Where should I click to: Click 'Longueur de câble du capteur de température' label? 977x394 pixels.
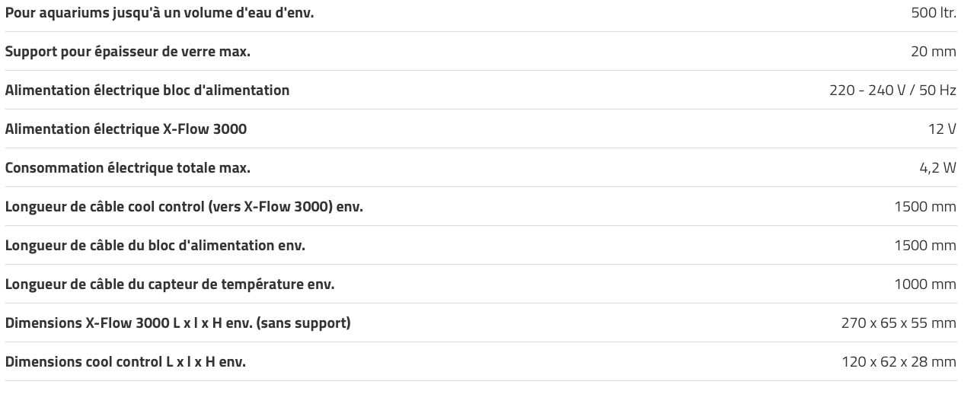point(170,284)
